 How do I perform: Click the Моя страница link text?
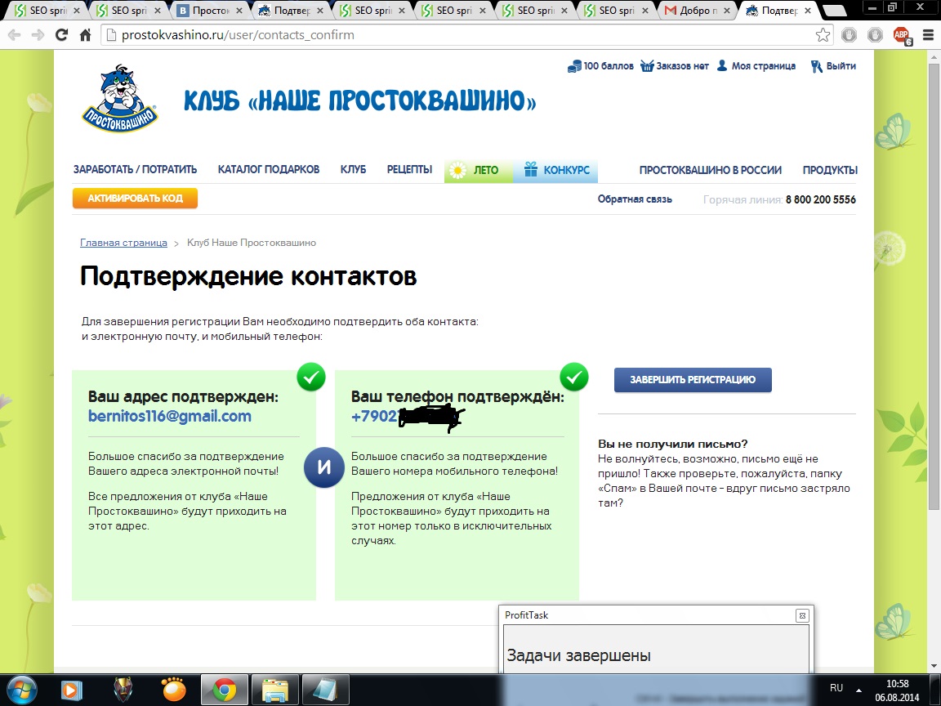click(x=764, y=66)
